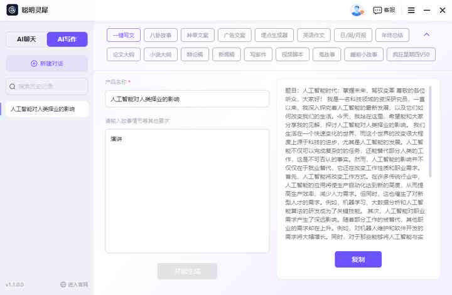Select the 小说大纲 template
Viewport: 452px width, 295px height.
click(161, 54)
